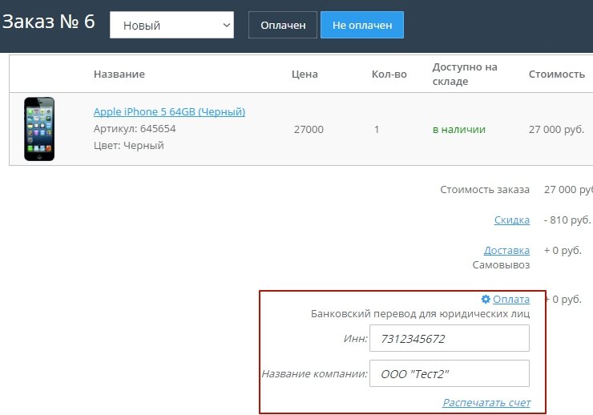The width and height of the screenshot is (593, 415).
Task: Click the Скидка link
Action: pyautogui.click(x=511, y=220)
